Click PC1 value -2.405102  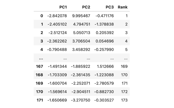tap(57, 24)
